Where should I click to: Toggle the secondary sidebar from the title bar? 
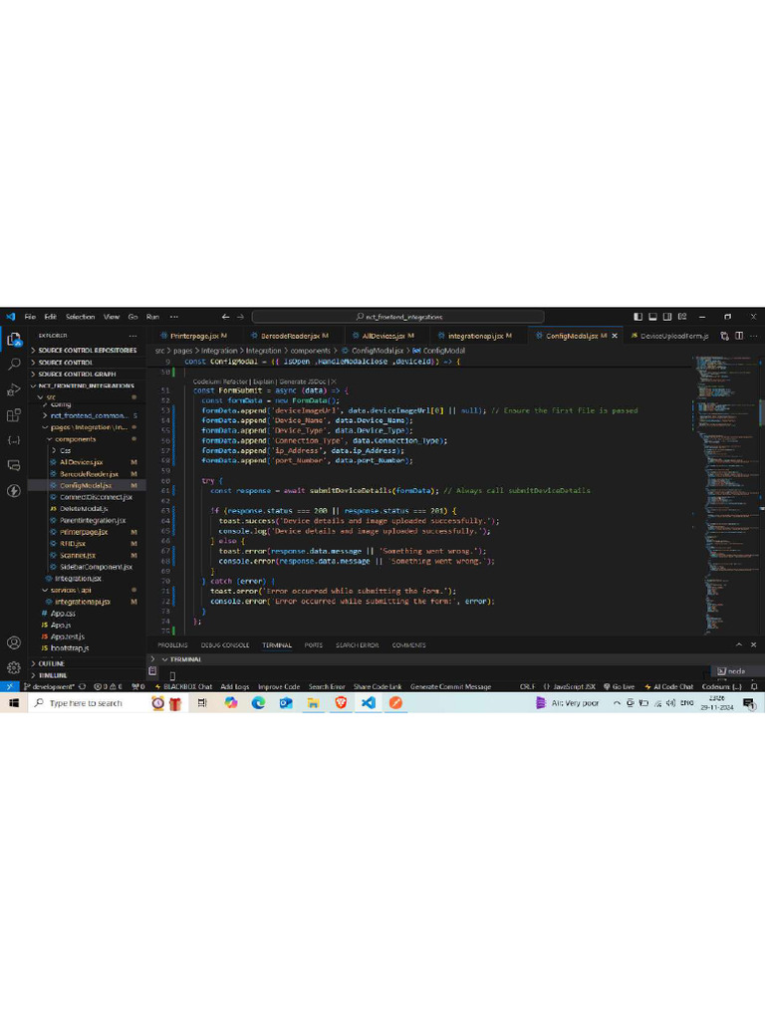point(667,317)
